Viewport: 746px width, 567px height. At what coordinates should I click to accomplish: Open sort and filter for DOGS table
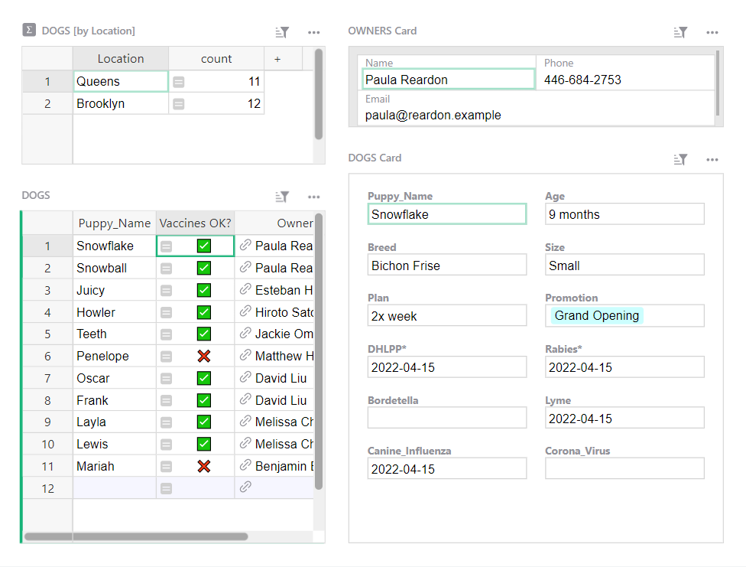tap(282, 197)
